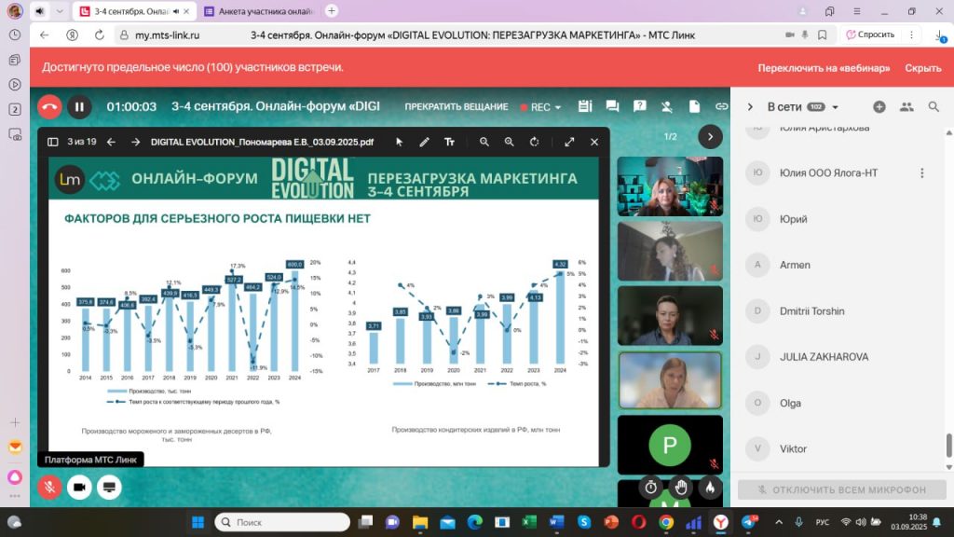Open File Explorer from the taskbar
This screenshot has width=954, height=537.
coord(420,522)
